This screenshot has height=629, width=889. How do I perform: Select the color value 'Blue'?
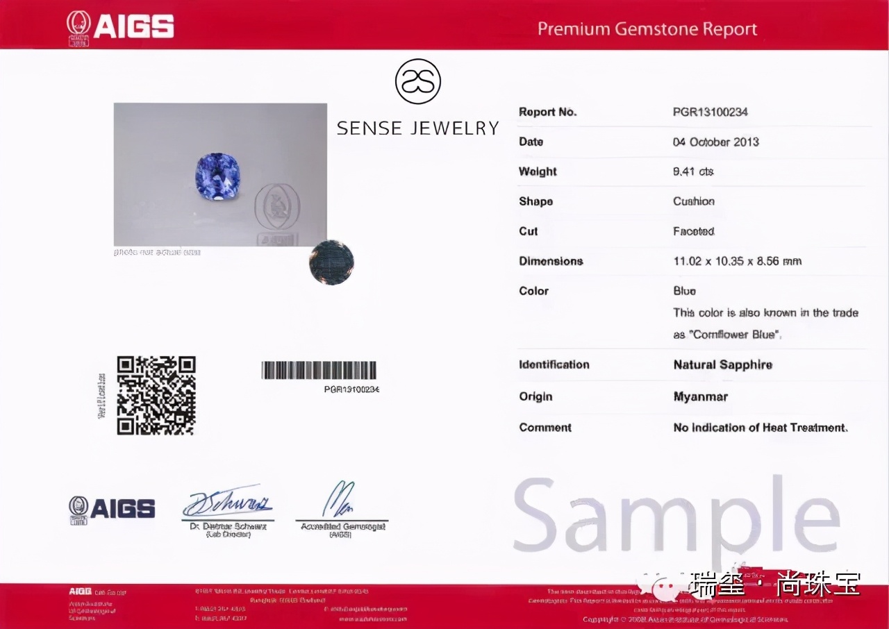(x=685, y=291)
